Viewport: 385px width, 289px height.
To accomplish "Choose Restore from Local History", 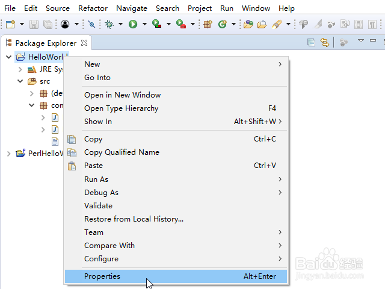I will pos(176,219).
